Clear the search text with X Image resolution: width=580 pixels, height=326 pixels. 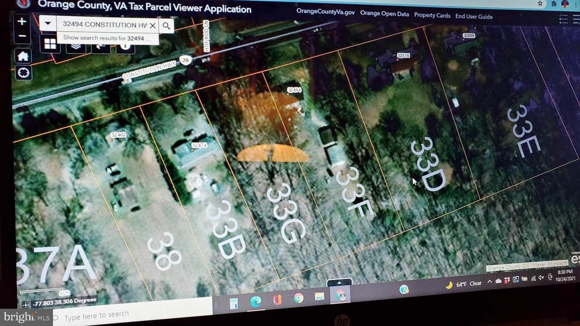pyautogui.click(x=153, y=26)
